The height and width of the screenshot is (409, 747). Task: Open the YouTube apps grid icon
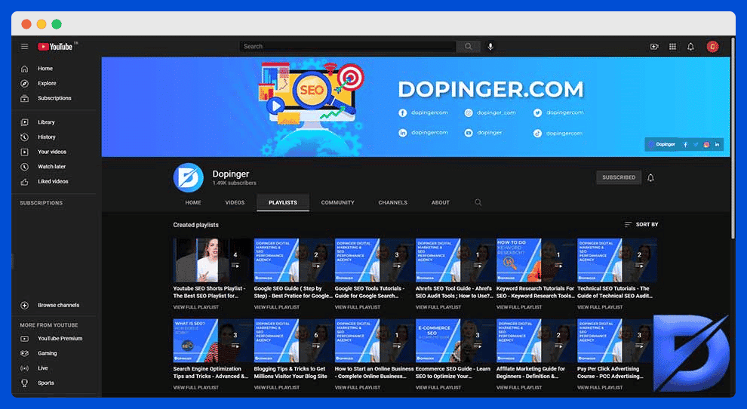673,47
